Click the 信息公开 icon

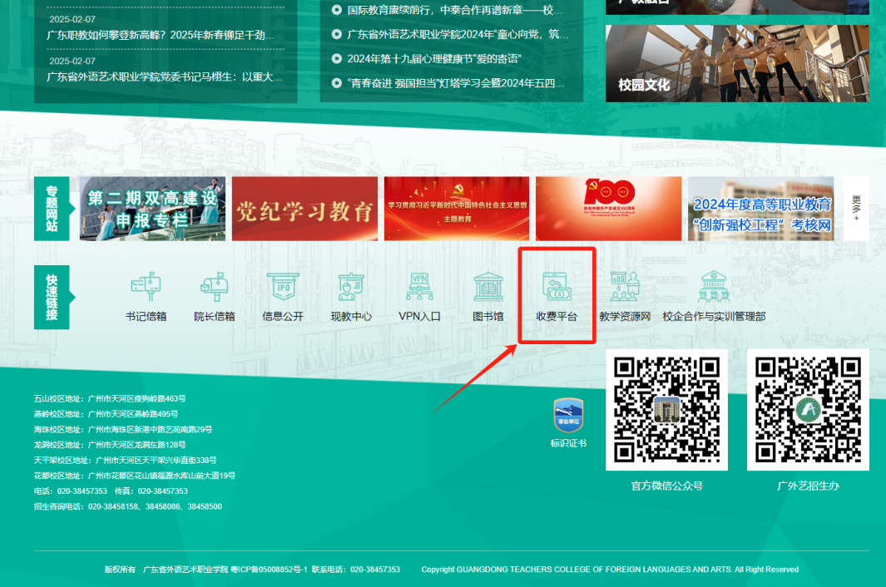coord(283,288)
